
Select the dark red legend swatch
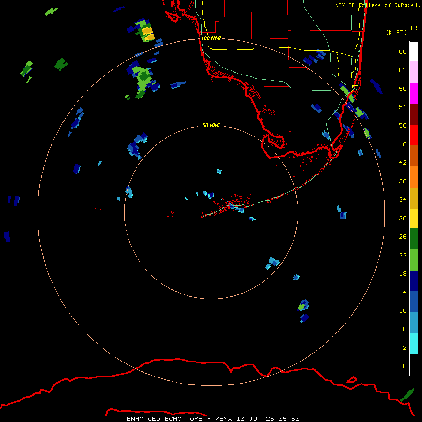pos(414,114)
